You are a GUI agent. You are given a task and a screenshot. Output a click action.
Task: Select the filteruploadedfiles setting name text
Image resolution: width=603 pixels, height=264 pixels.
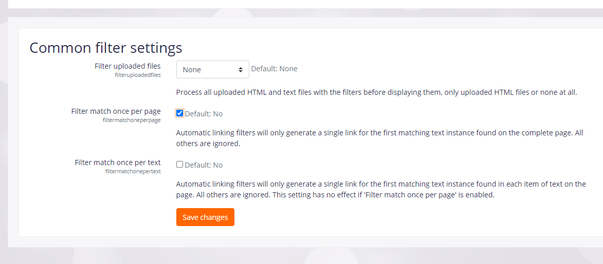(138, 75)
